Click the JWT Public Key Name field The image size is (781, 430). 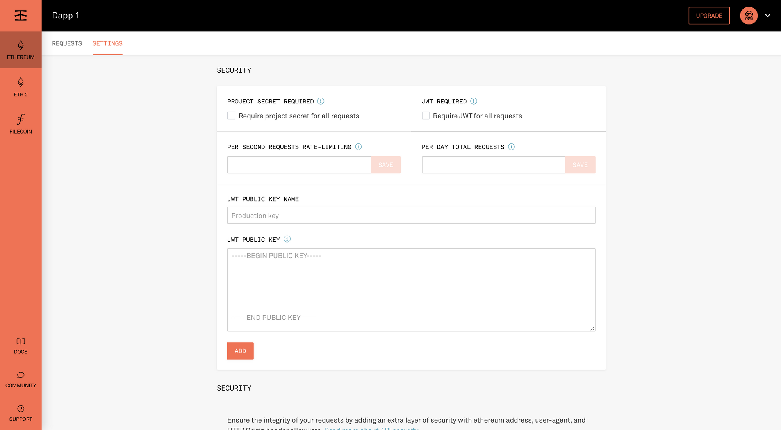[411, 216]
